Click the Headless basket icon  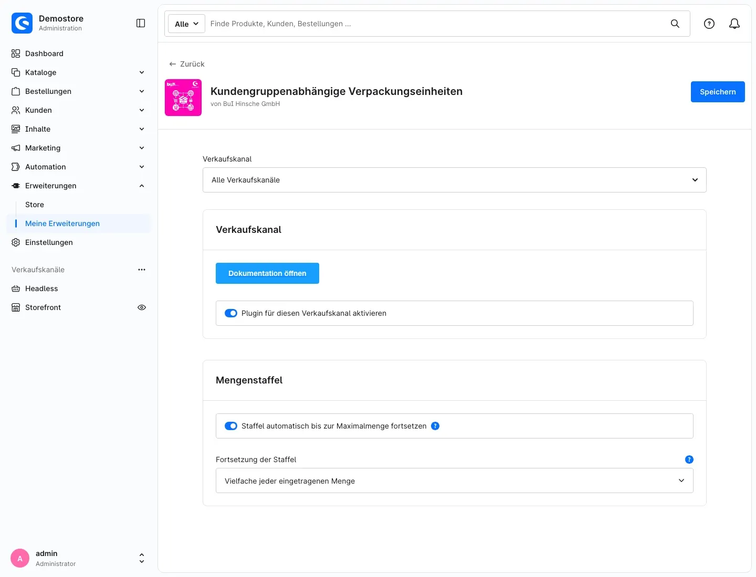[x=16, y=288]
